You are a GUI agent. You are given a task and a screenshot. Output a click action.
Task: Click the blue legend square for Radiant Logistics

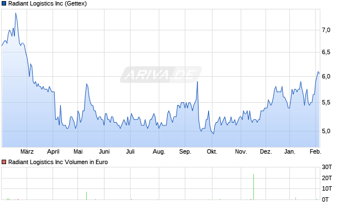(x=4, y=3)
